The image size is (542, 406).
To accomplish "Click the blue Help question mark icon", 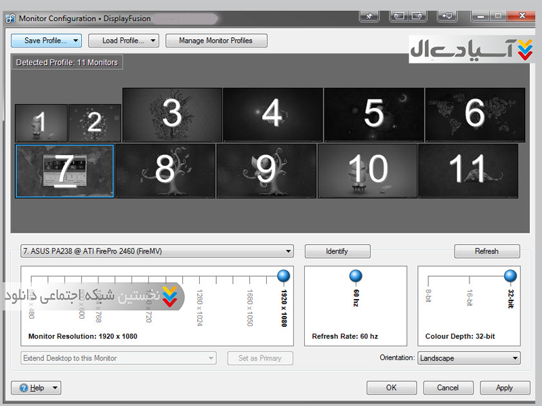I will (24, 388).
